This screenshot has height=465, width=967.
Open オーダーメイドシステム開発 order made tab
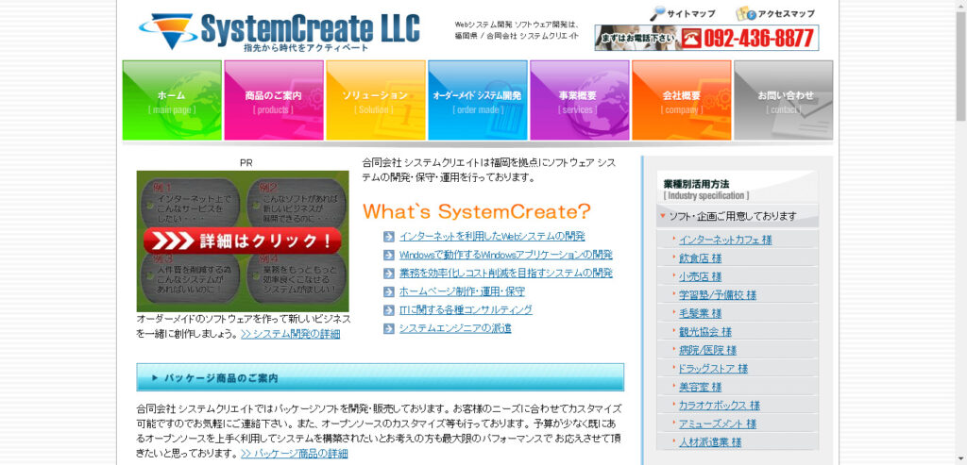click(x=477, y=100)
